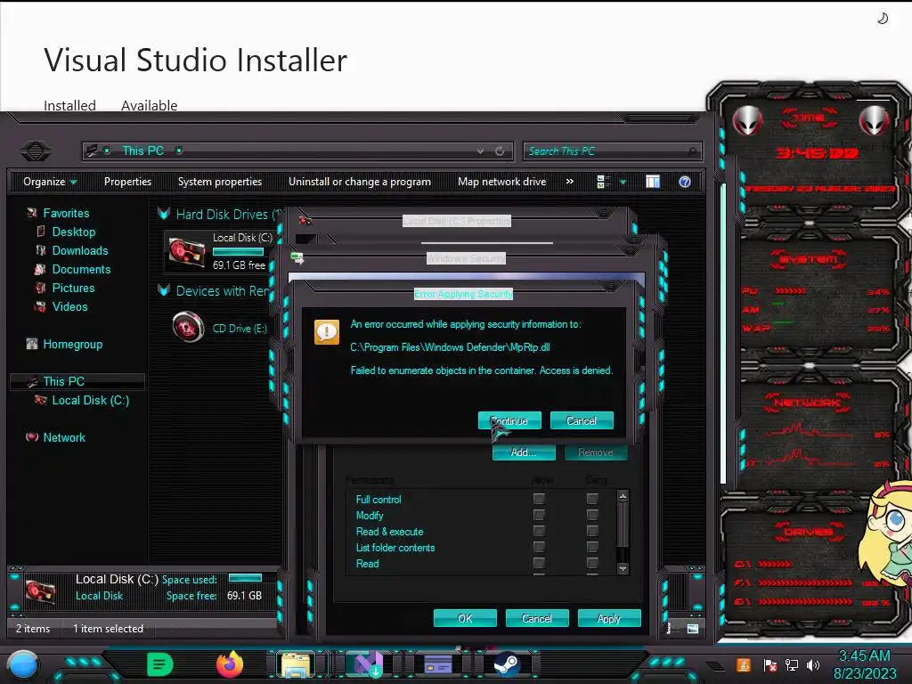
Task: Show more toolbar commands via the chevron
Action: pos(569,182)
